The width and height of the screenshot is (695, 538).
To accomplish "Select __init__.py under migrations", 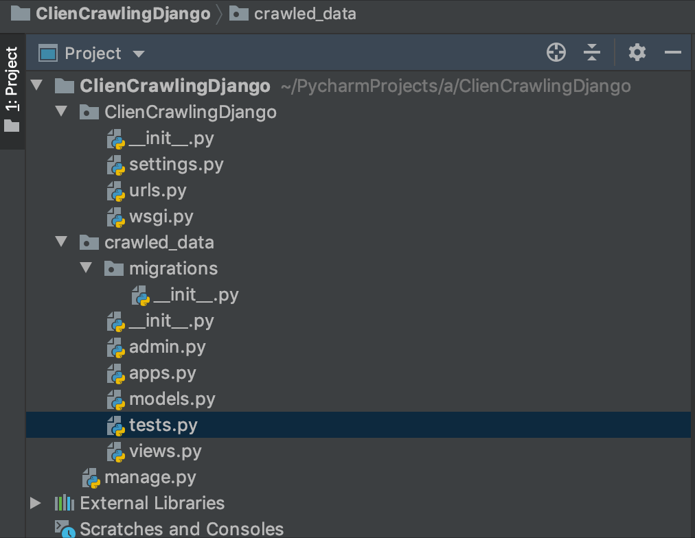I will (196, 295).
